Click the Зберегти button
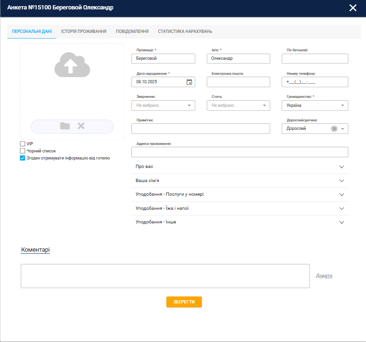Image resolution: width=366 pixels, height=342 pixels. tap(184, 302)
